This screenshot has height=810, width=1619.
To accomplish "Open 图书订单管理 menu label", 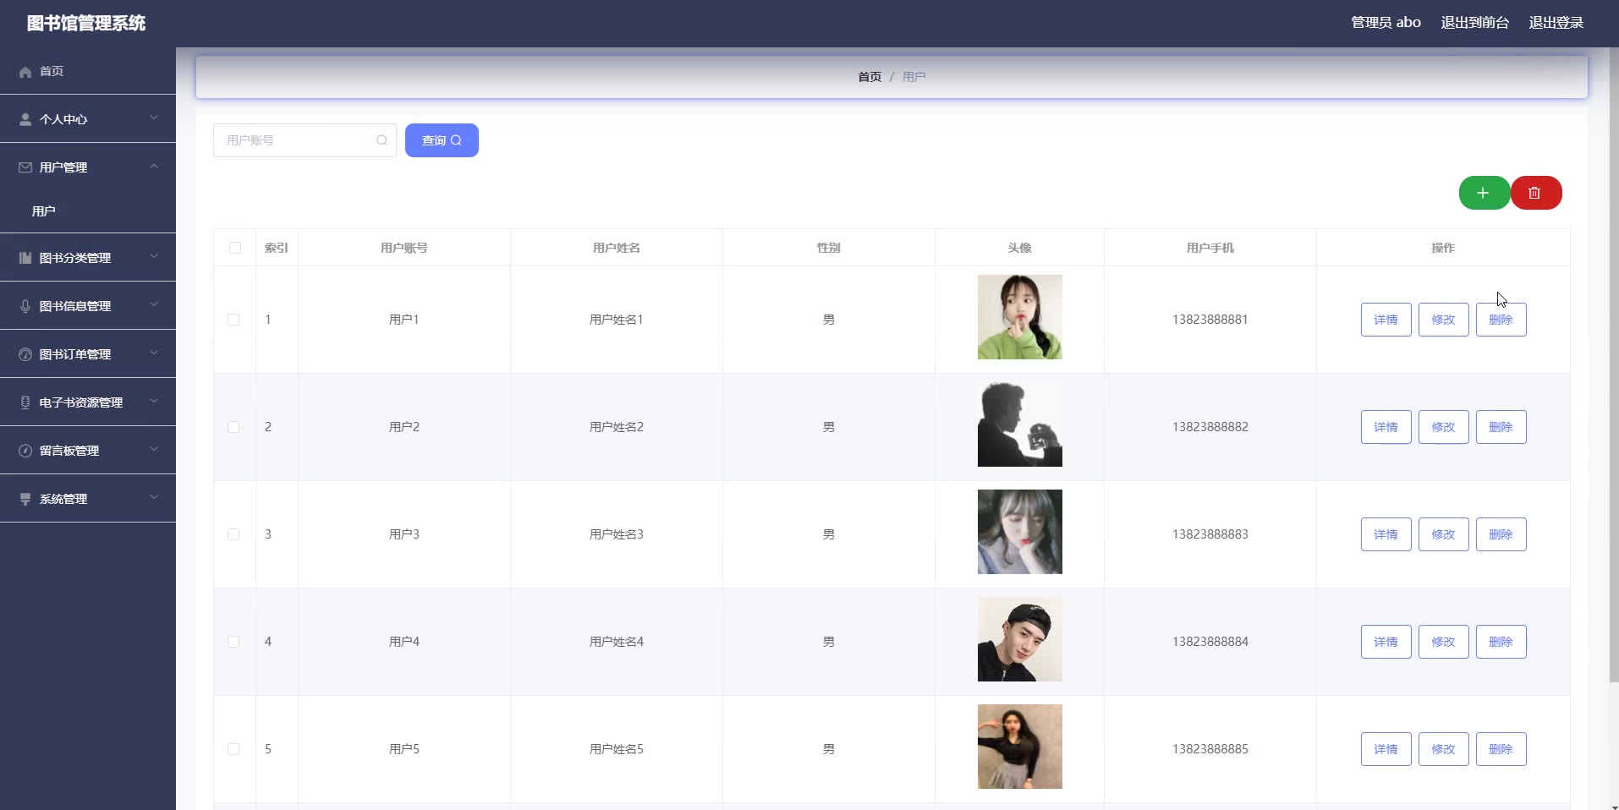I will pos(75,354).
